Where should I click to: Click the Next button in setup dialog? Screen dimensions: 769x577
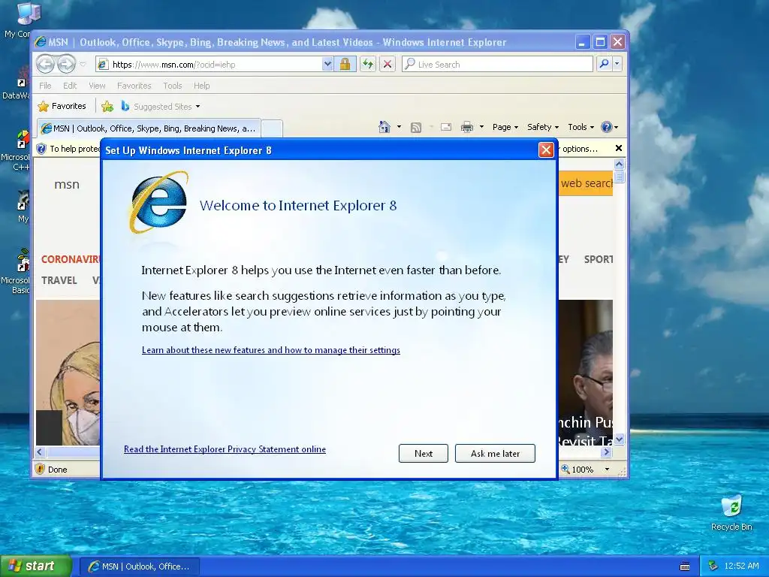pyautogui.click(x=424, y=453)
